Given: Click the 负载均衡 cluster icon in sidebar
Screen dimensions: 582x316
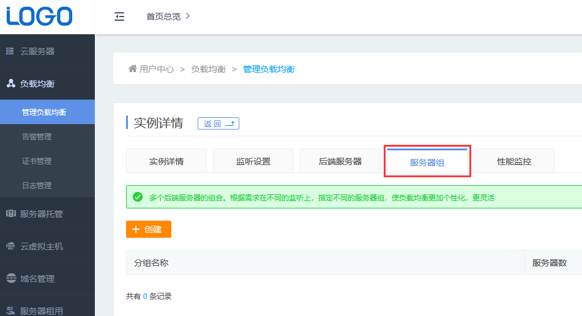Looking at the screenshot, I should [x=10, y=84].
